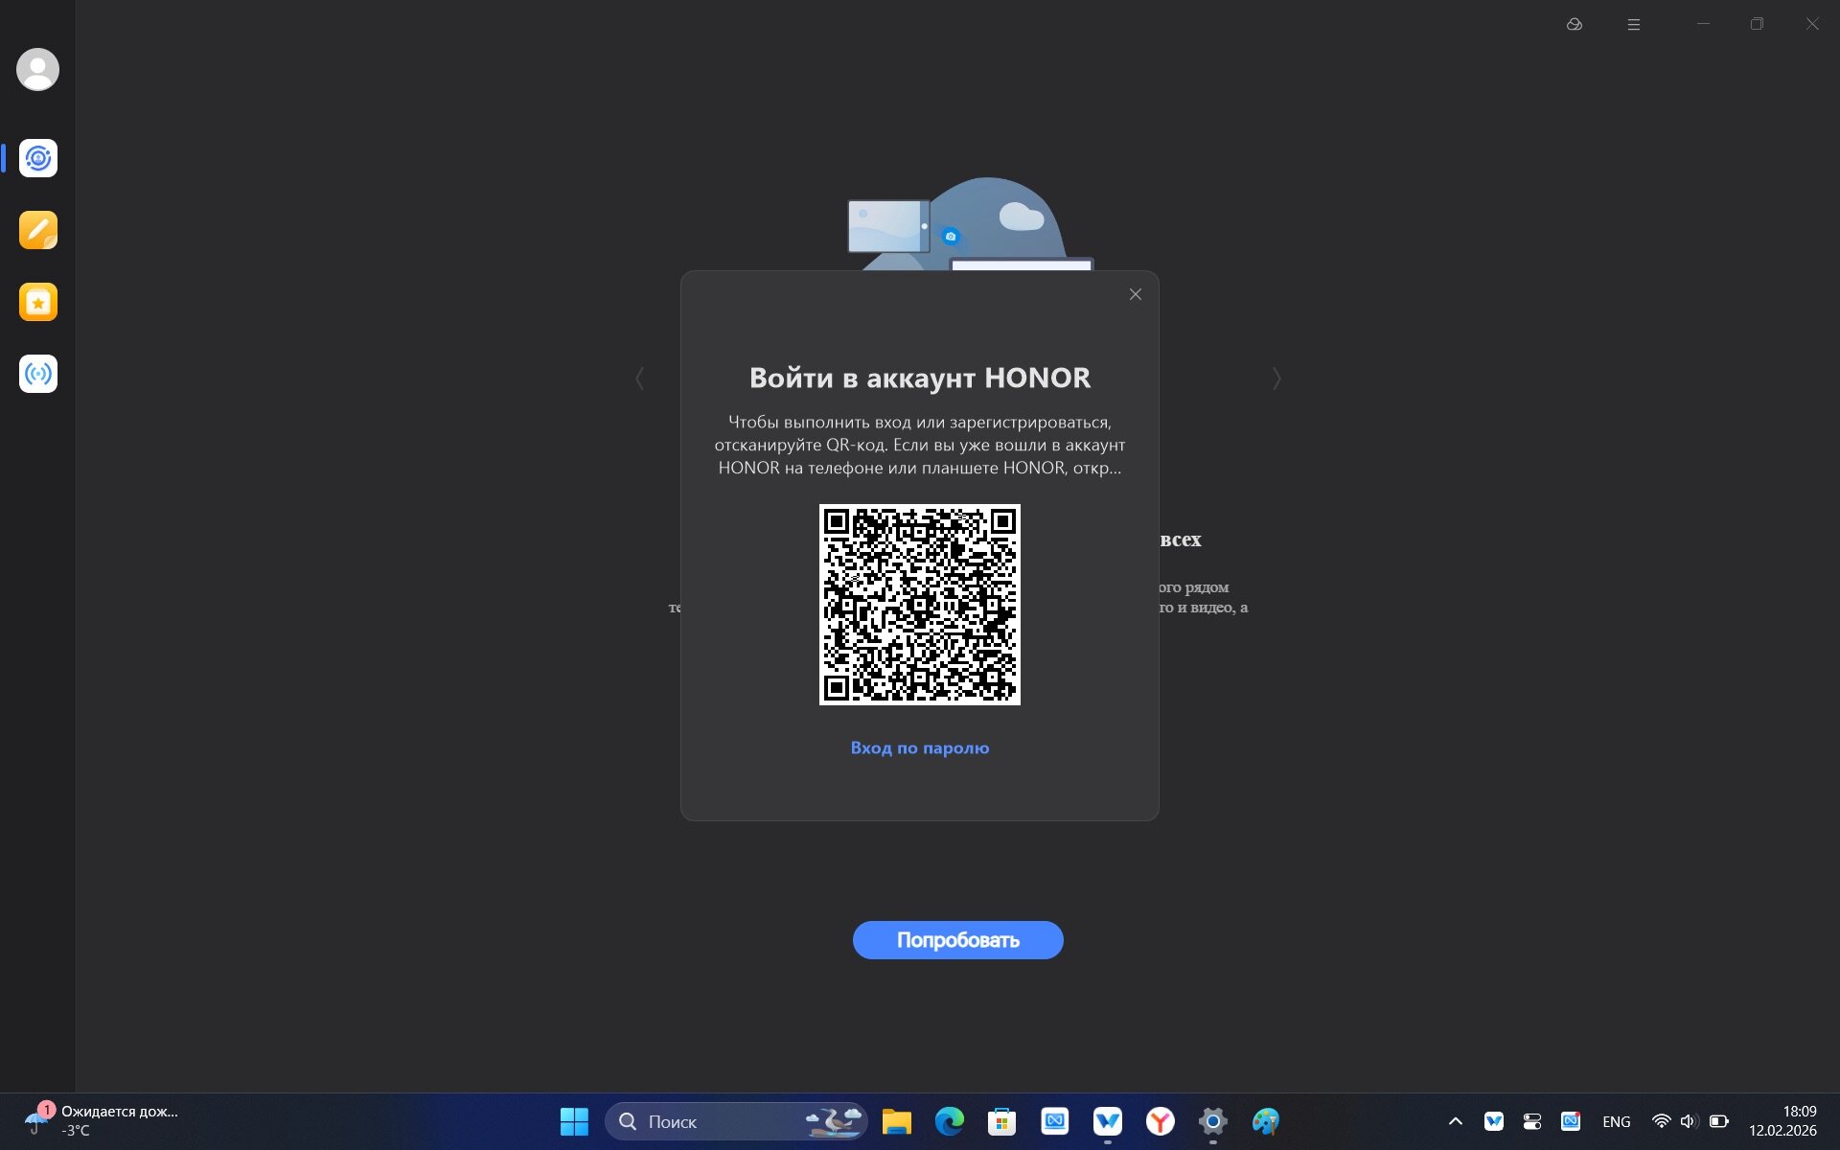Go to next slide with right chevron
The height and width of the screenshot is (1150, 1840).
(x=1276, y=379)
